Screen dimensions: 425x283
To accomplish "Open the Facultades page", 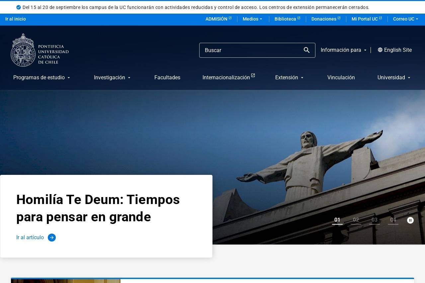I will click(x=167, y=78).
